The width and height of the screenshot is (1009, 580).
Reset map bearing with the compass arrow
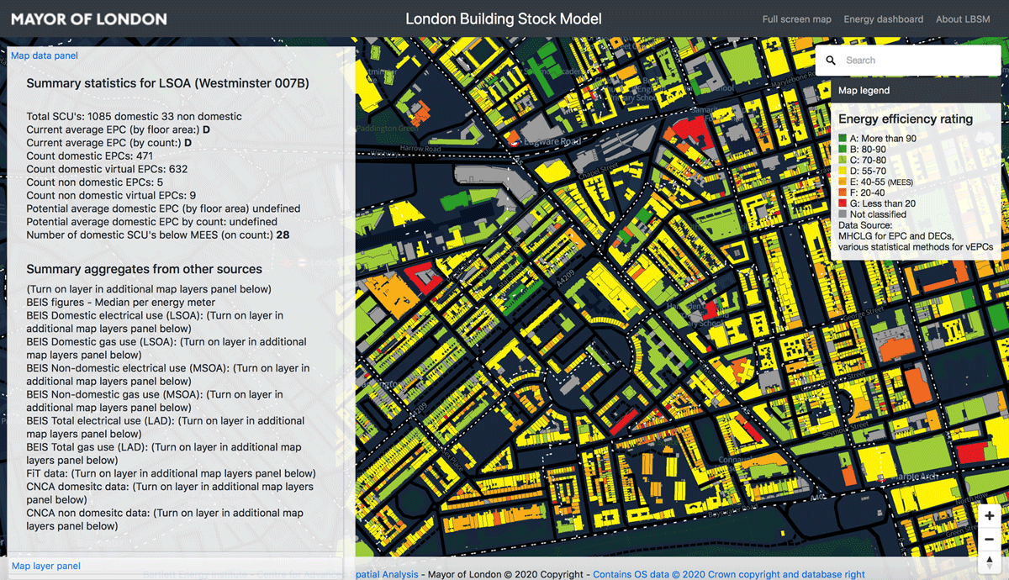tap(989, 562)
